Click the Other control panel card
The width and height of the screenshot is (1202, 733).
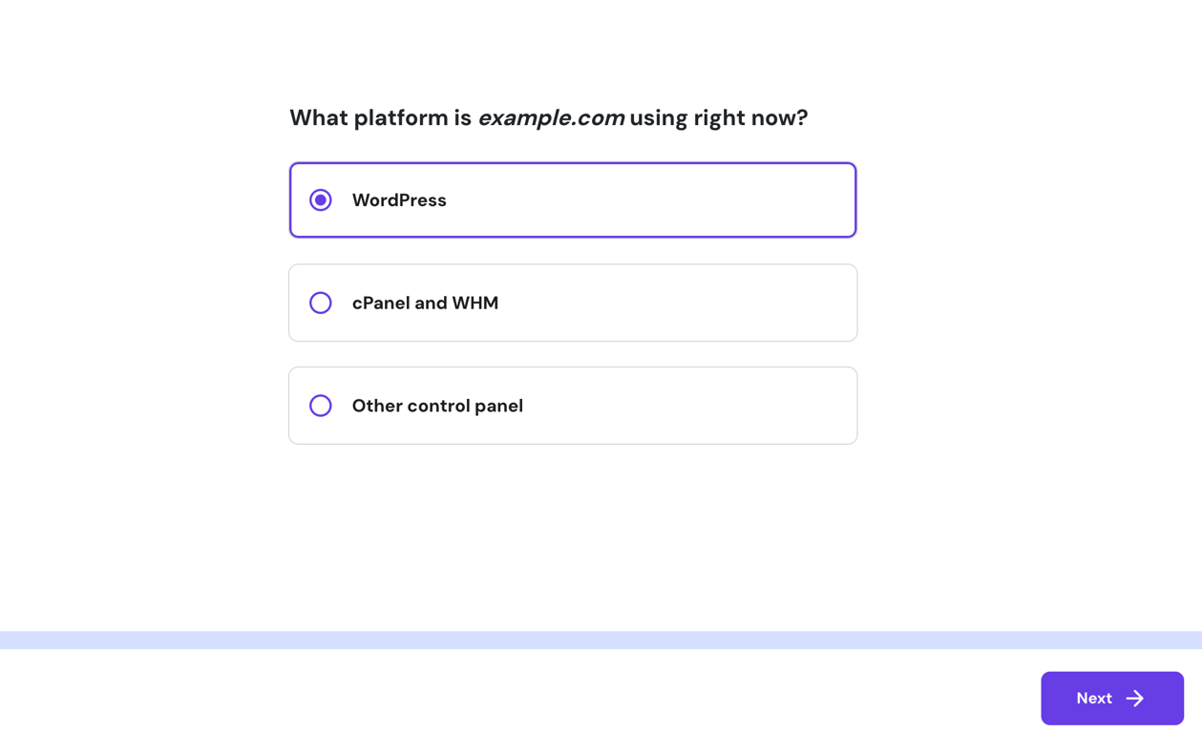pos(573,405)
